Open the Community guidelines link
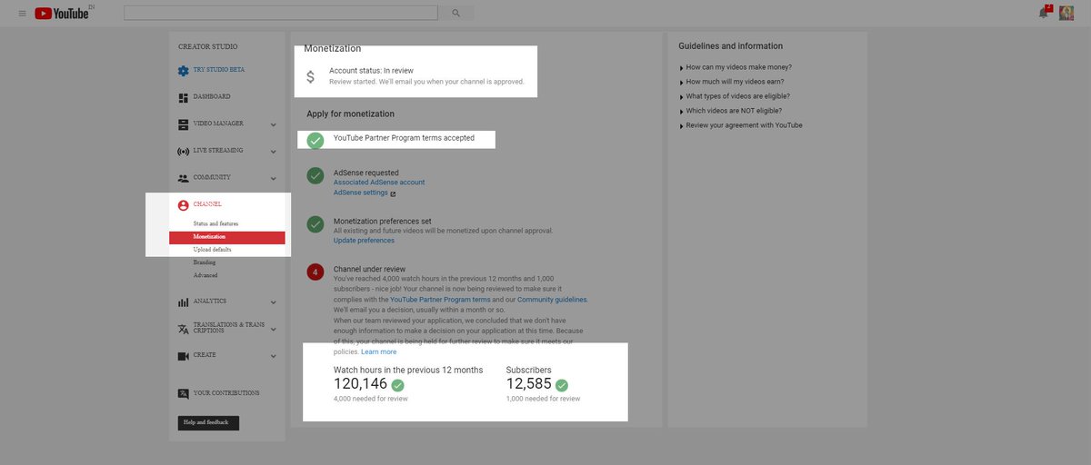 click(552, 300)
